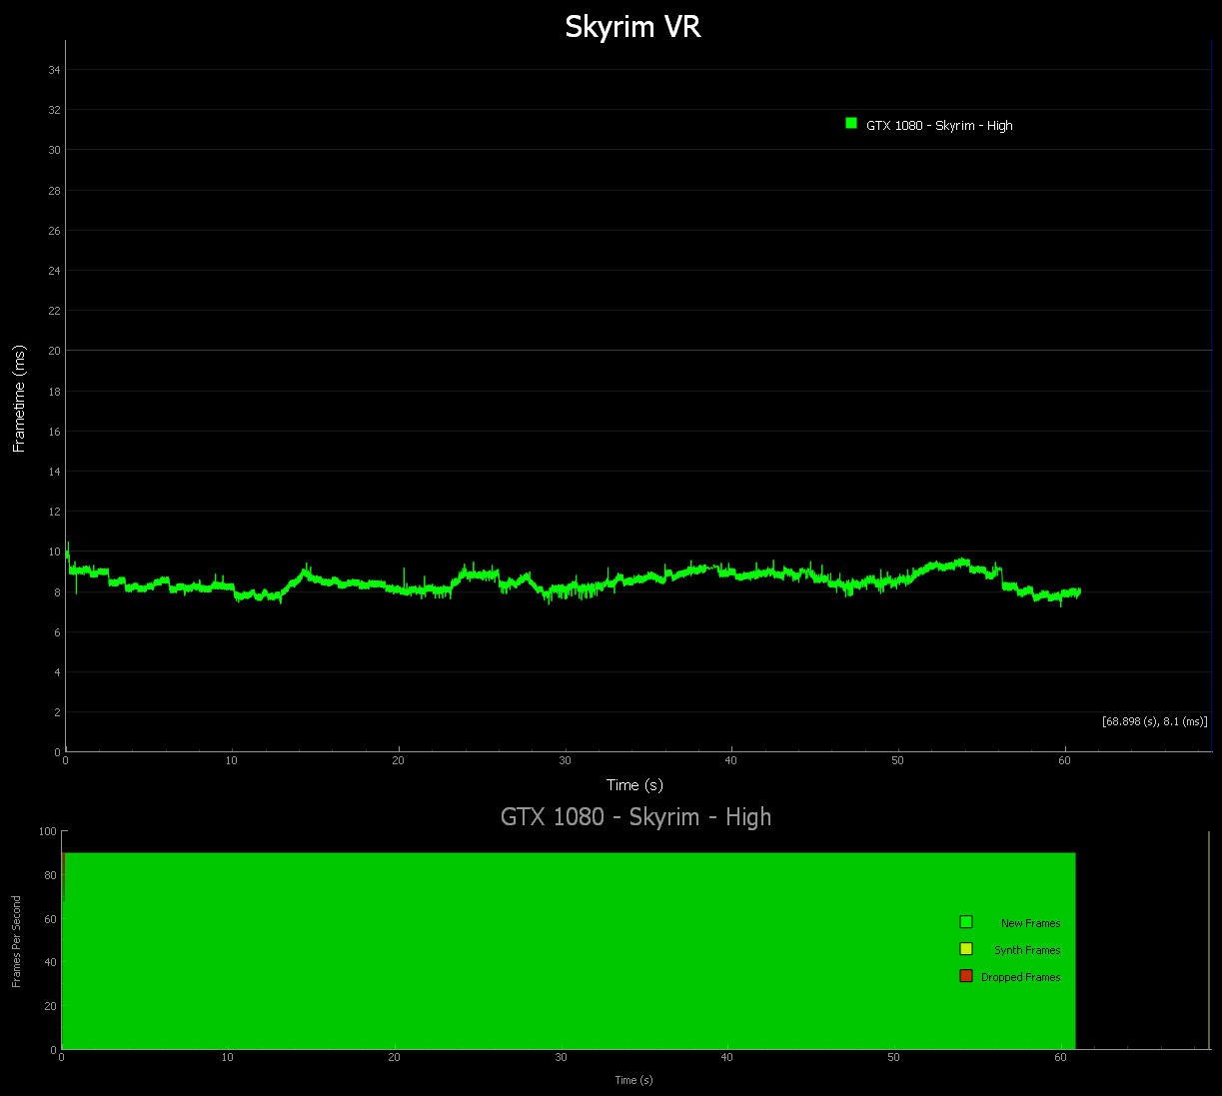Click the 'Frames Per Second' axis label
The width and height of the screenshot is (1222, 1096).
17,941
